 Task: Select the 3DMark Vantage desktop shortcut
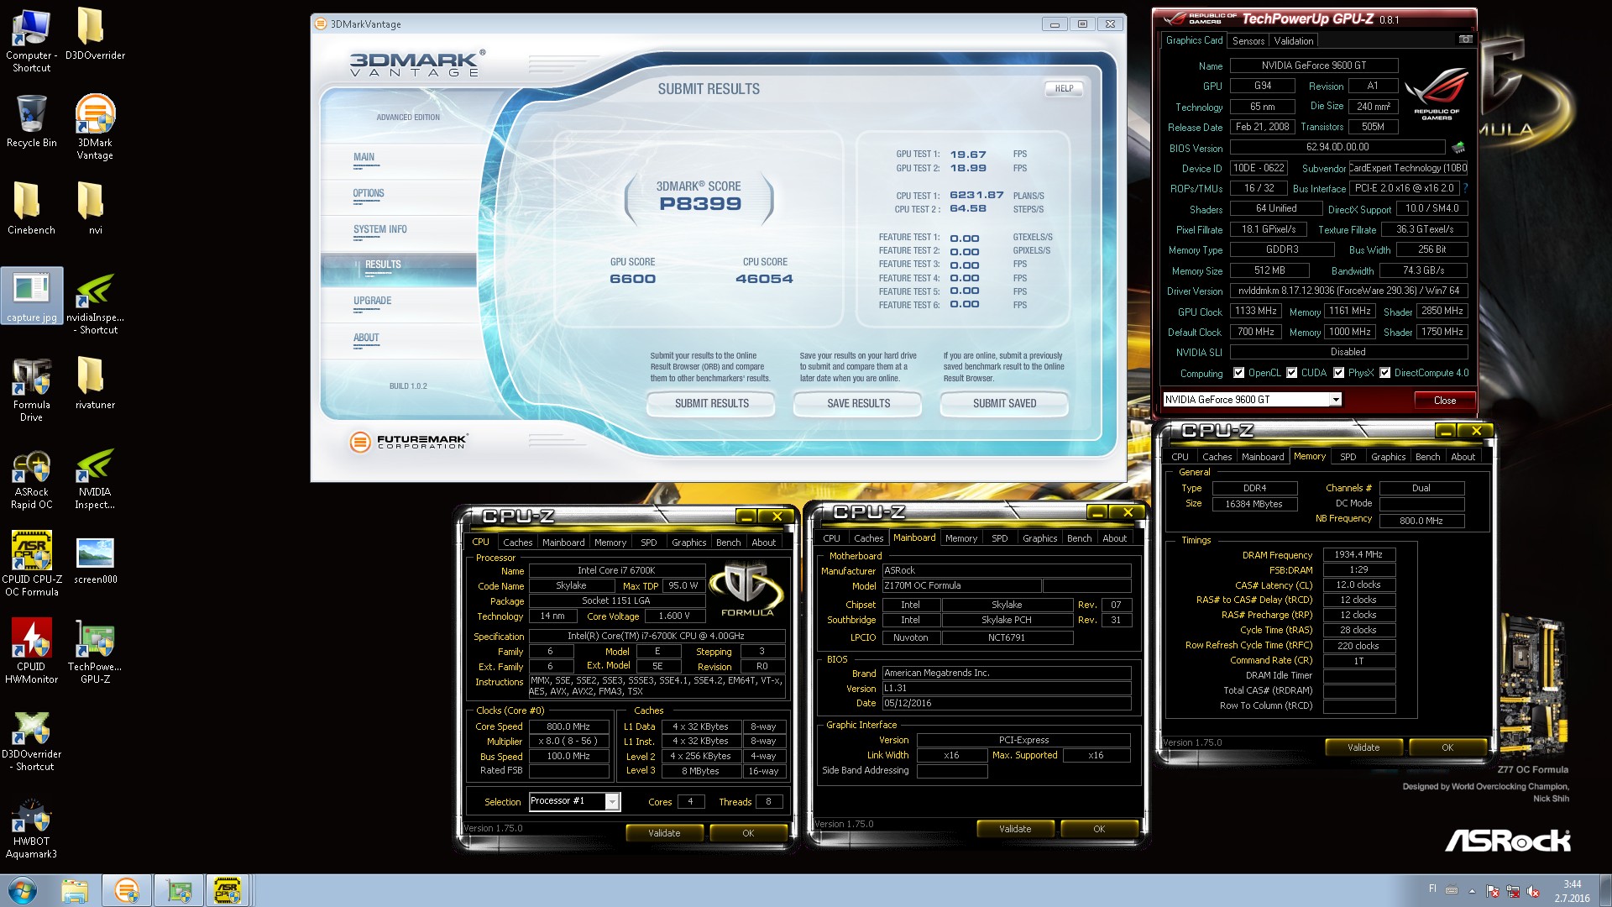pos(95,128)
